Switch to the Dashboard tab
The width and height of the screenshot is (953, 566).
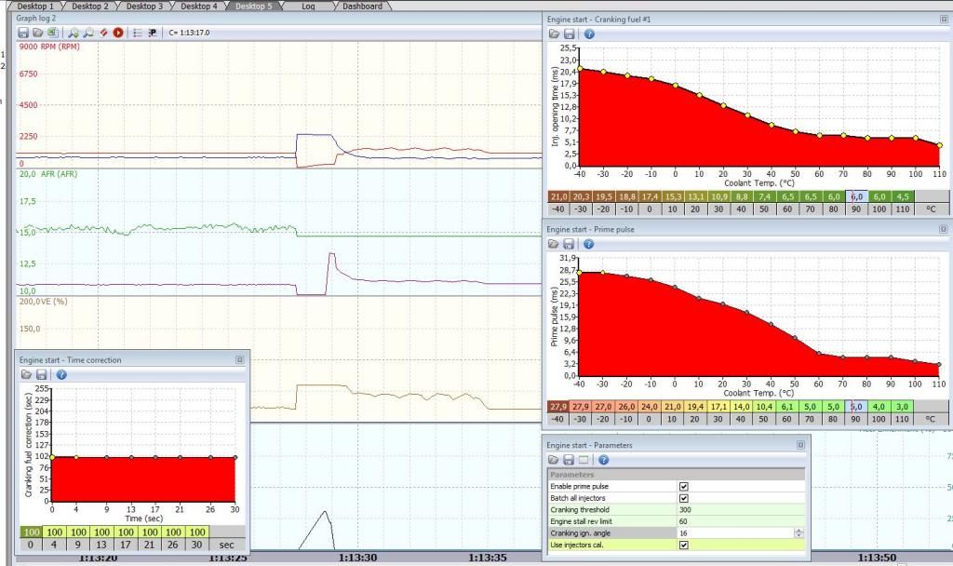click(361, 6)
